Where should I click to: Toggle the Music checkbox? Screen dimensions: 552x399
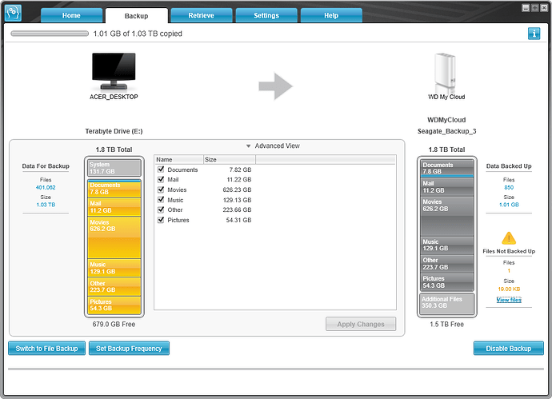point(161,200)
